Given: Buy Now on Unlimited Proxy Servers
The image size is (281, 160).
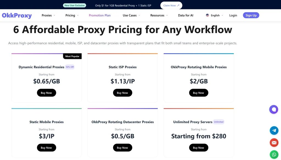Looking at the screenshot, I should tap(198, 147).
